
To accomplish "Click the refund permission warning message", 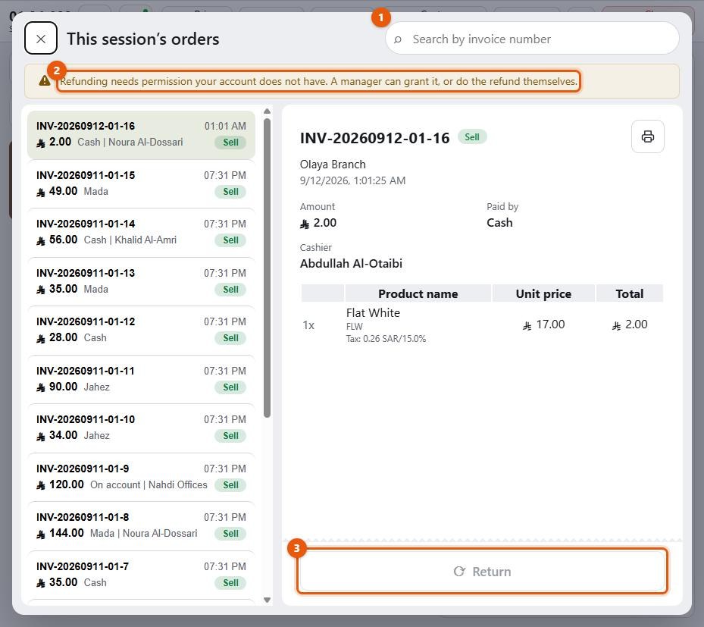I will [x=319, y=81].
